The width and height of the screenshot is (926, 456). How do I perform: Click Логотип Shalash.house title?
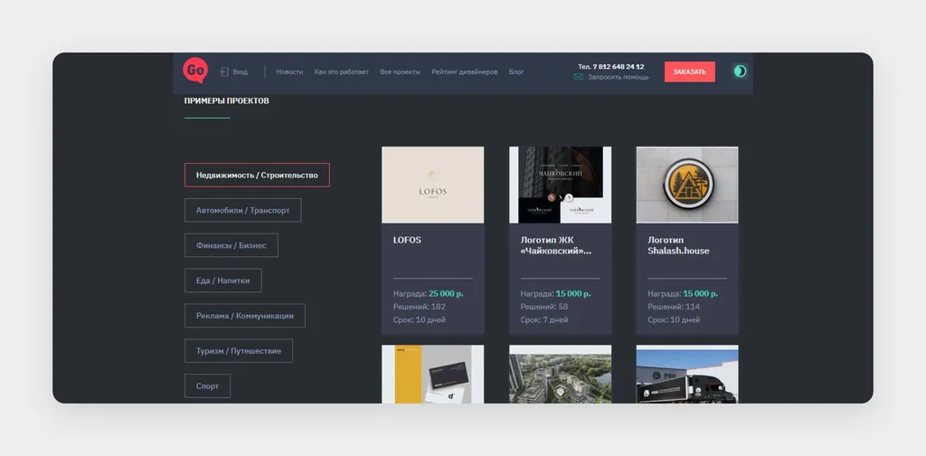(x=678, y=246)
